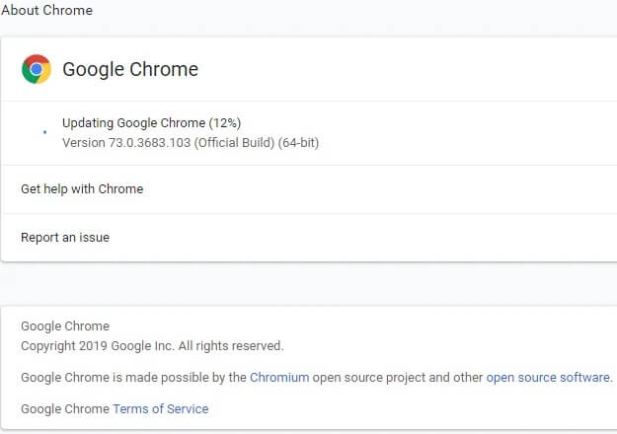This screenshot has height=434, width=617.
Task: Click the About Chrome page heading
Action: [x=46, y=10]
